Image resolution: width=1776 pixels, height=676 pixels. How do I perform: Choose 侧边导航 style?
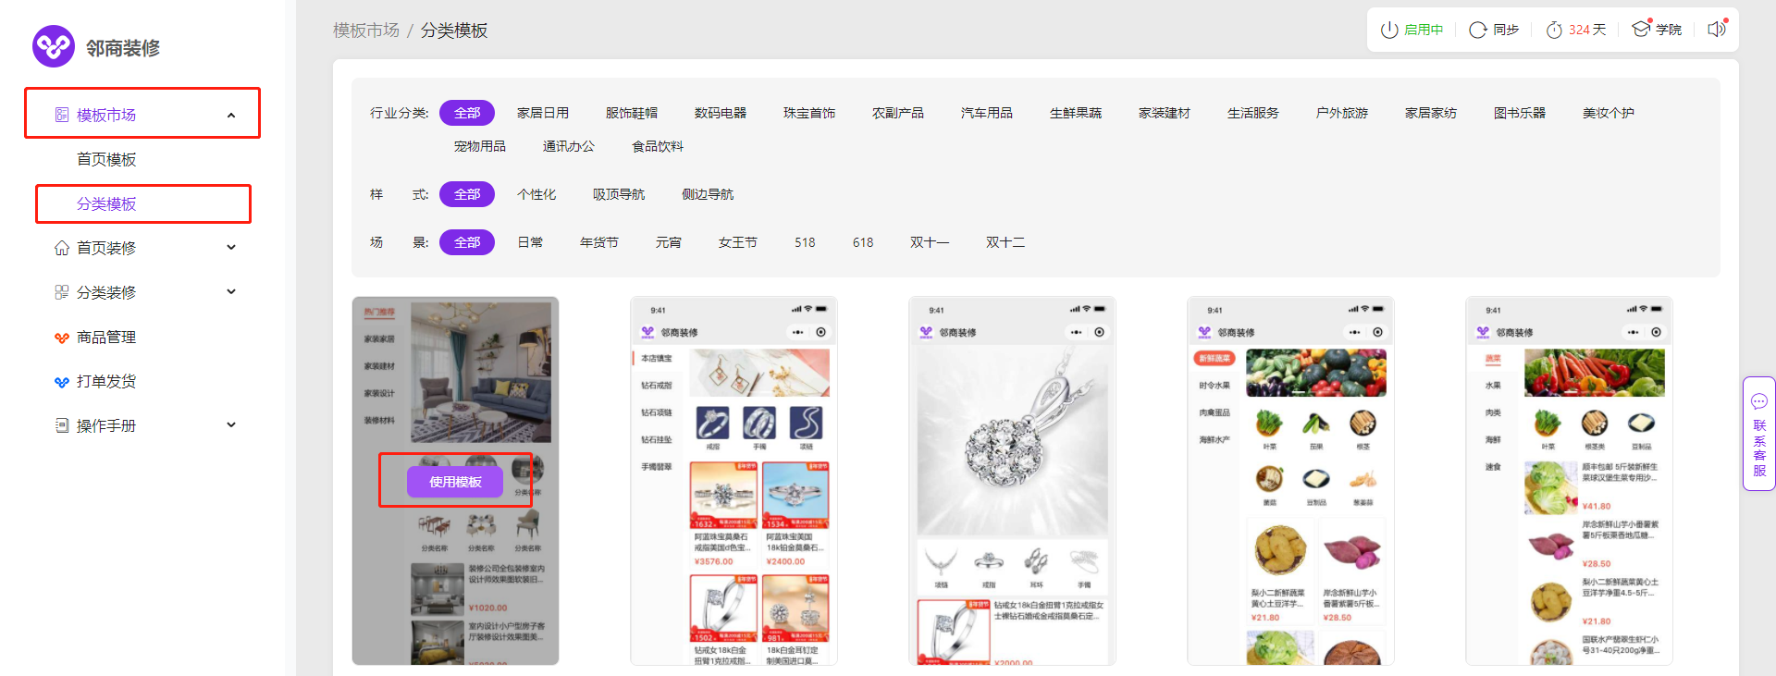(x=708, y=194)
